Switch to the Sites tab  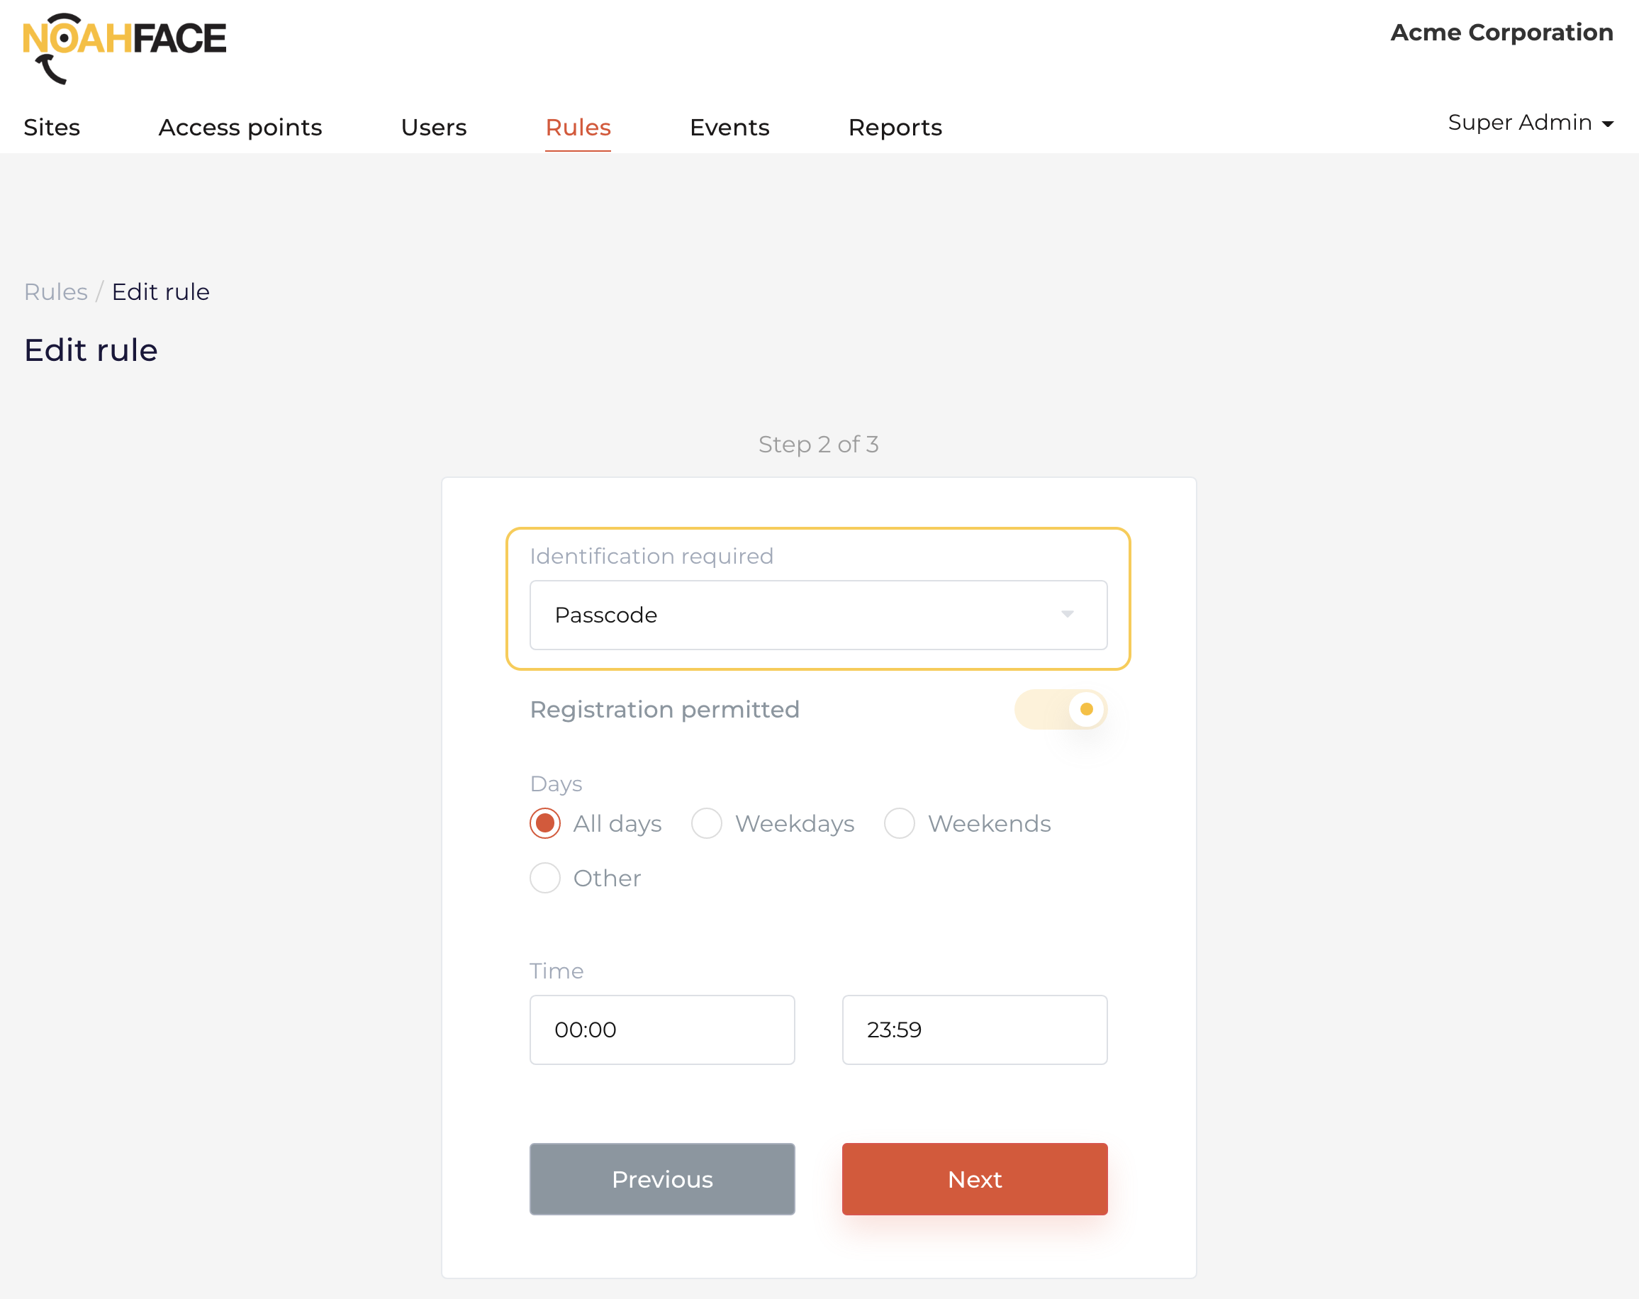52,127
